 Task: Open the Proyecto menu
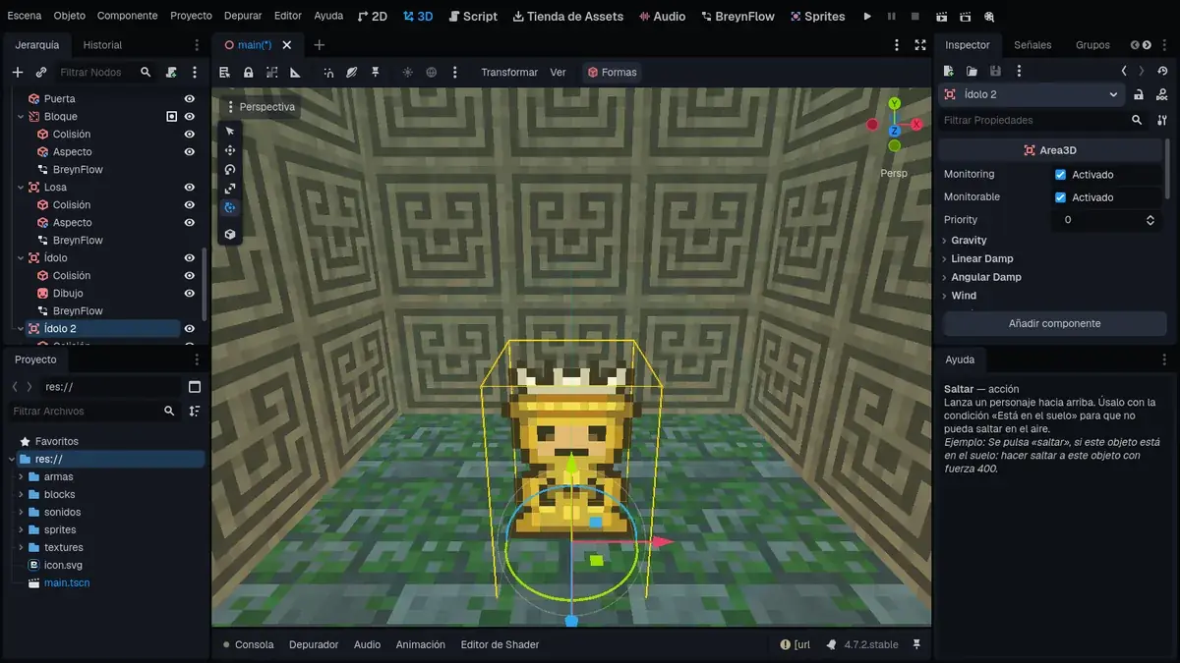point(191,16)
